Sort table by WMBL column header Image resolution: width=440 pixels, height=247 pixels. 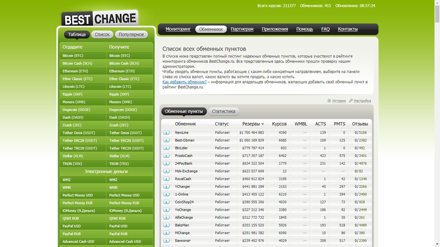pos(301,124)
